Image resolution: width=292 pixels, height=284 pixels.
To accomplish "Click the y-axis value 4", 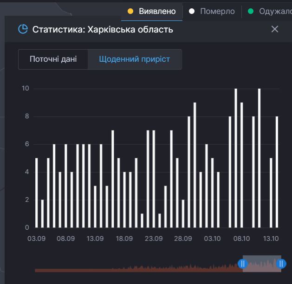I will tap(27, 172).
